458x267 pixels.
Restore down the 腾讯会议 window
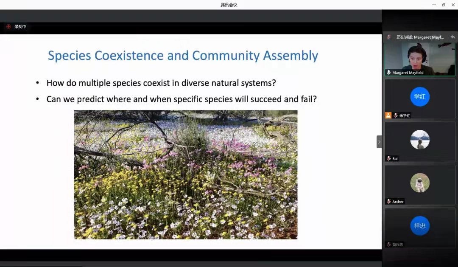[444, 5]
